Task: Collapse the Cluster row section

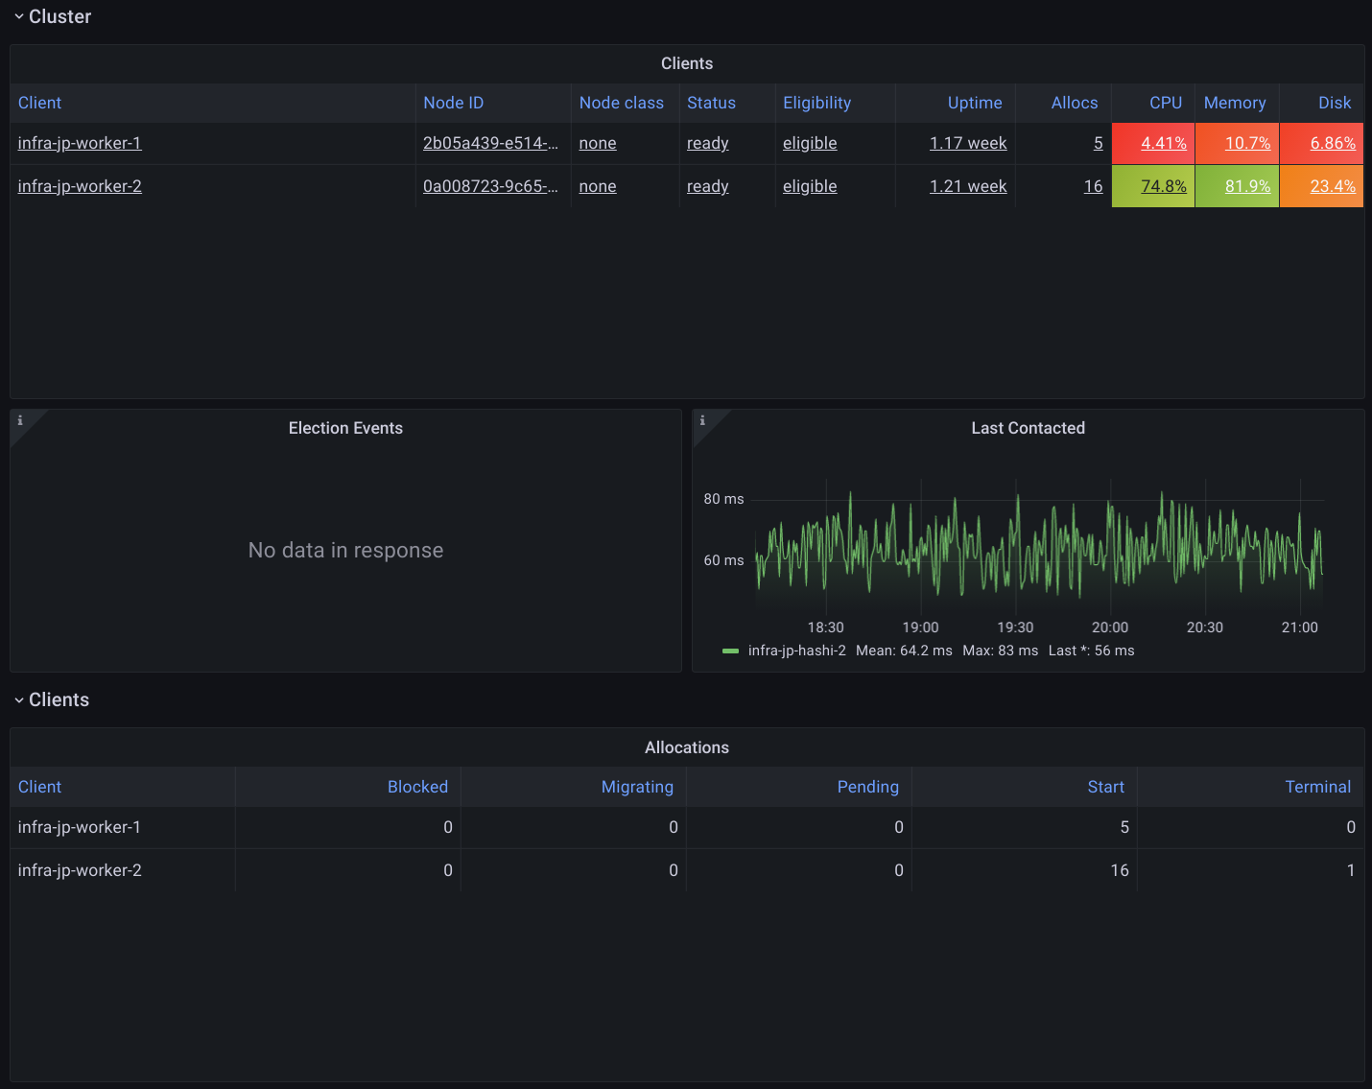Action: (52, 16)
